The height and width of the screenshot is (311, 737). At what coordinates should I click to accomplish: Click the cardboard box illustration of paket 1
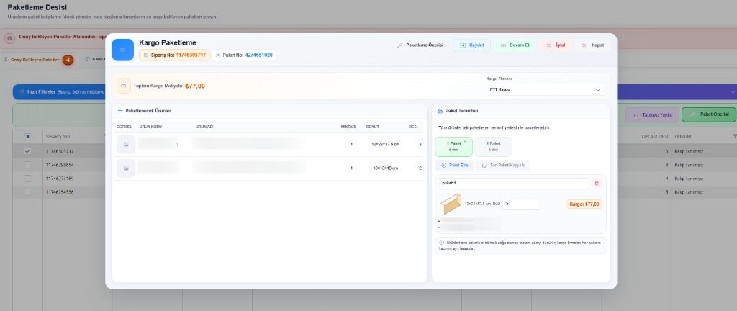[x=451, y=204]
